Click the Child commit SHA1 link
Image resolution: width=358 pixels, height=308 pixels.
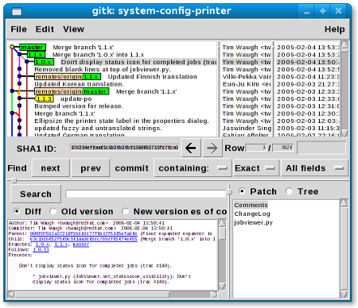tap(84, 239)
